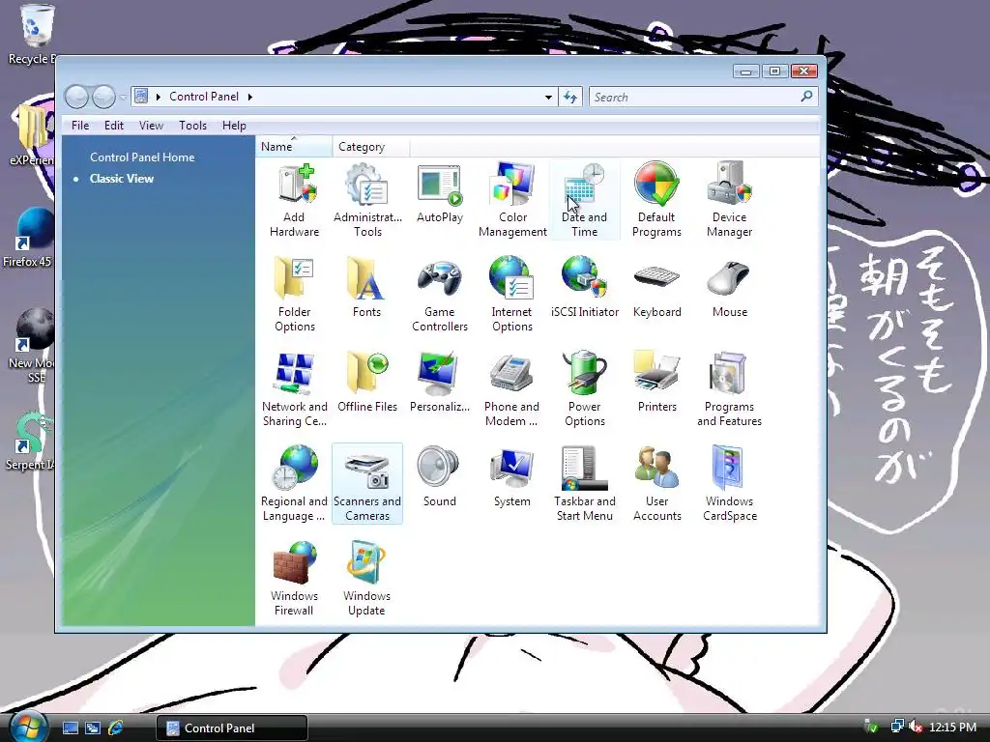Open the Start menu orb
Screen dimensions: 990x742
(x=28, y=727)
